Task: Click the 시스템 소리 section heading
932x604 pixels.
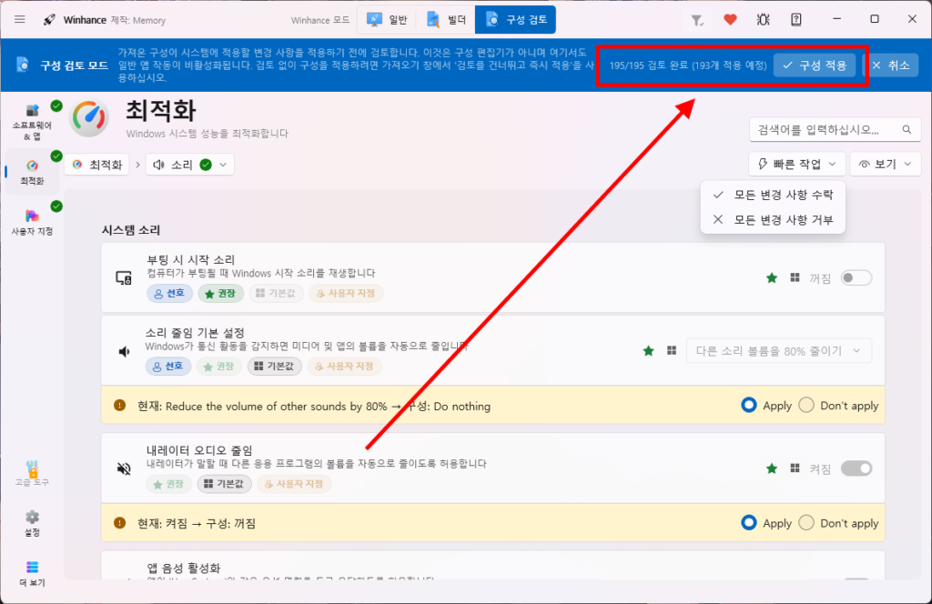Action: click(131, 230)
